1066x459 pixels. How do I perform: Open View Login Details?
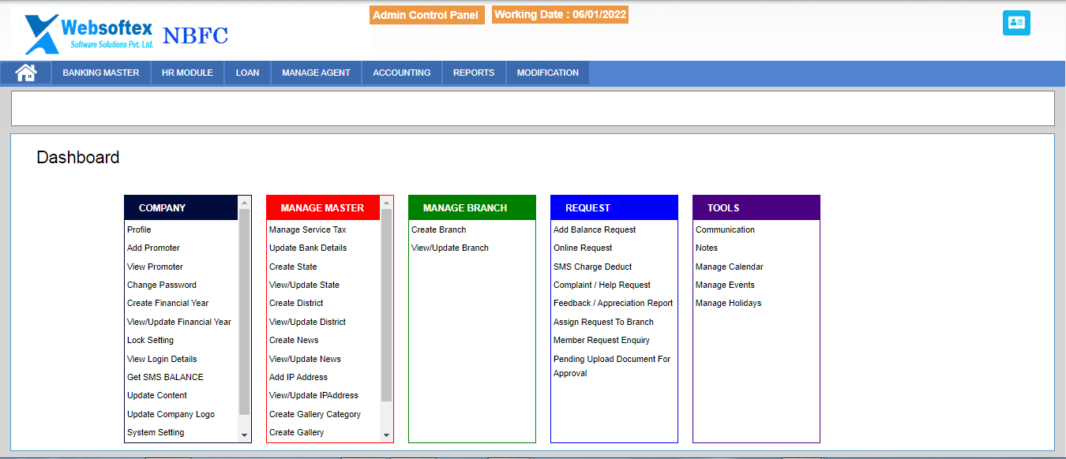162,359
